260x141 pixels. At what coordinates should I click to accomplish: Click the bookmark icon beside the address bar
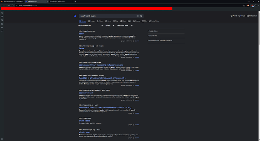click(12, 6)
